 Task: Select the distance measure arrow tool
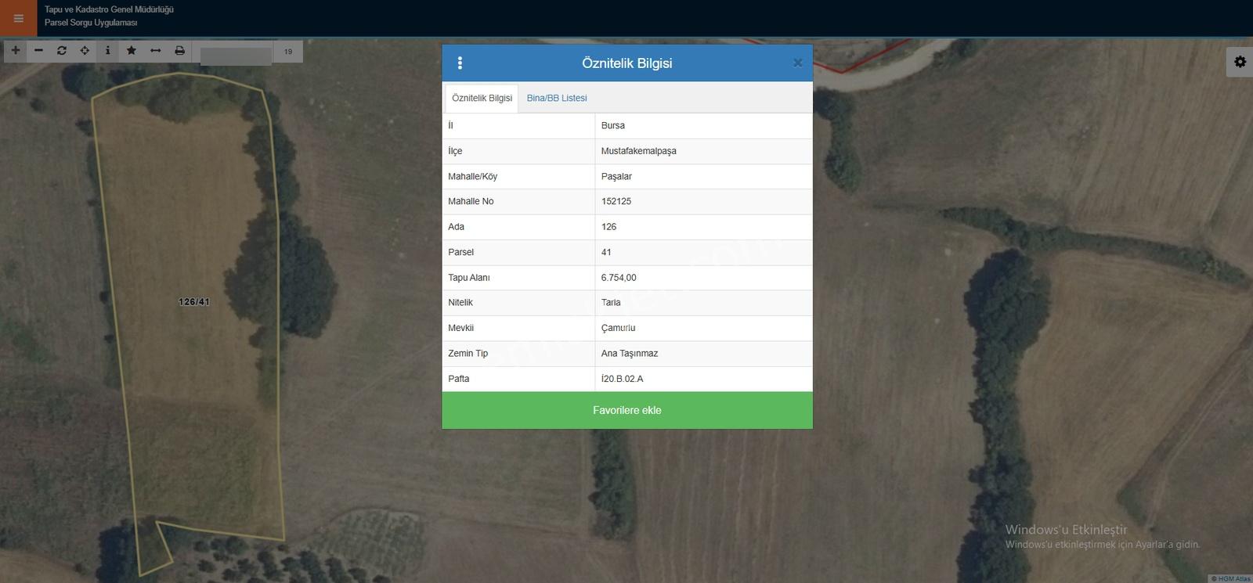[155, 50]
